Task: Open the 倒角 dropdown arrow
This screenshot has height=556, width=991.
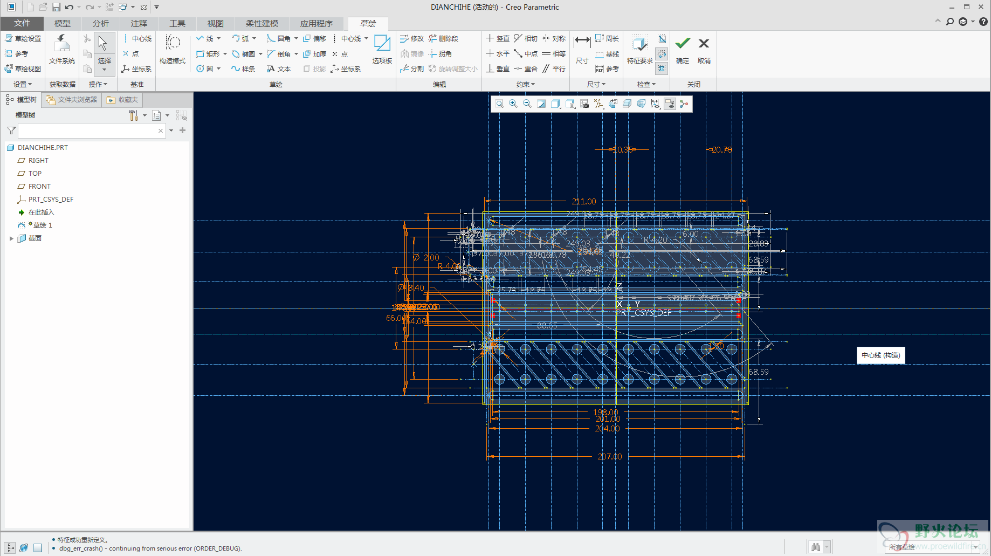Action: [297, 54]
